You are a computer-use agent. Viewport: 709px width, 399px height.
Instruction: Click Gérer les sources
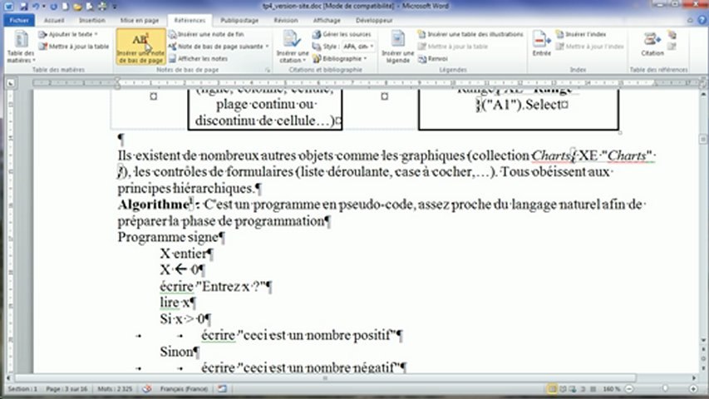click(x=342, y=34)
